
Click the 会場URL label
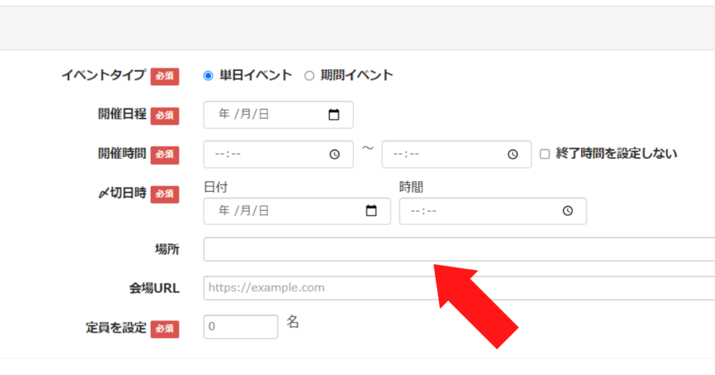[154, 288]
